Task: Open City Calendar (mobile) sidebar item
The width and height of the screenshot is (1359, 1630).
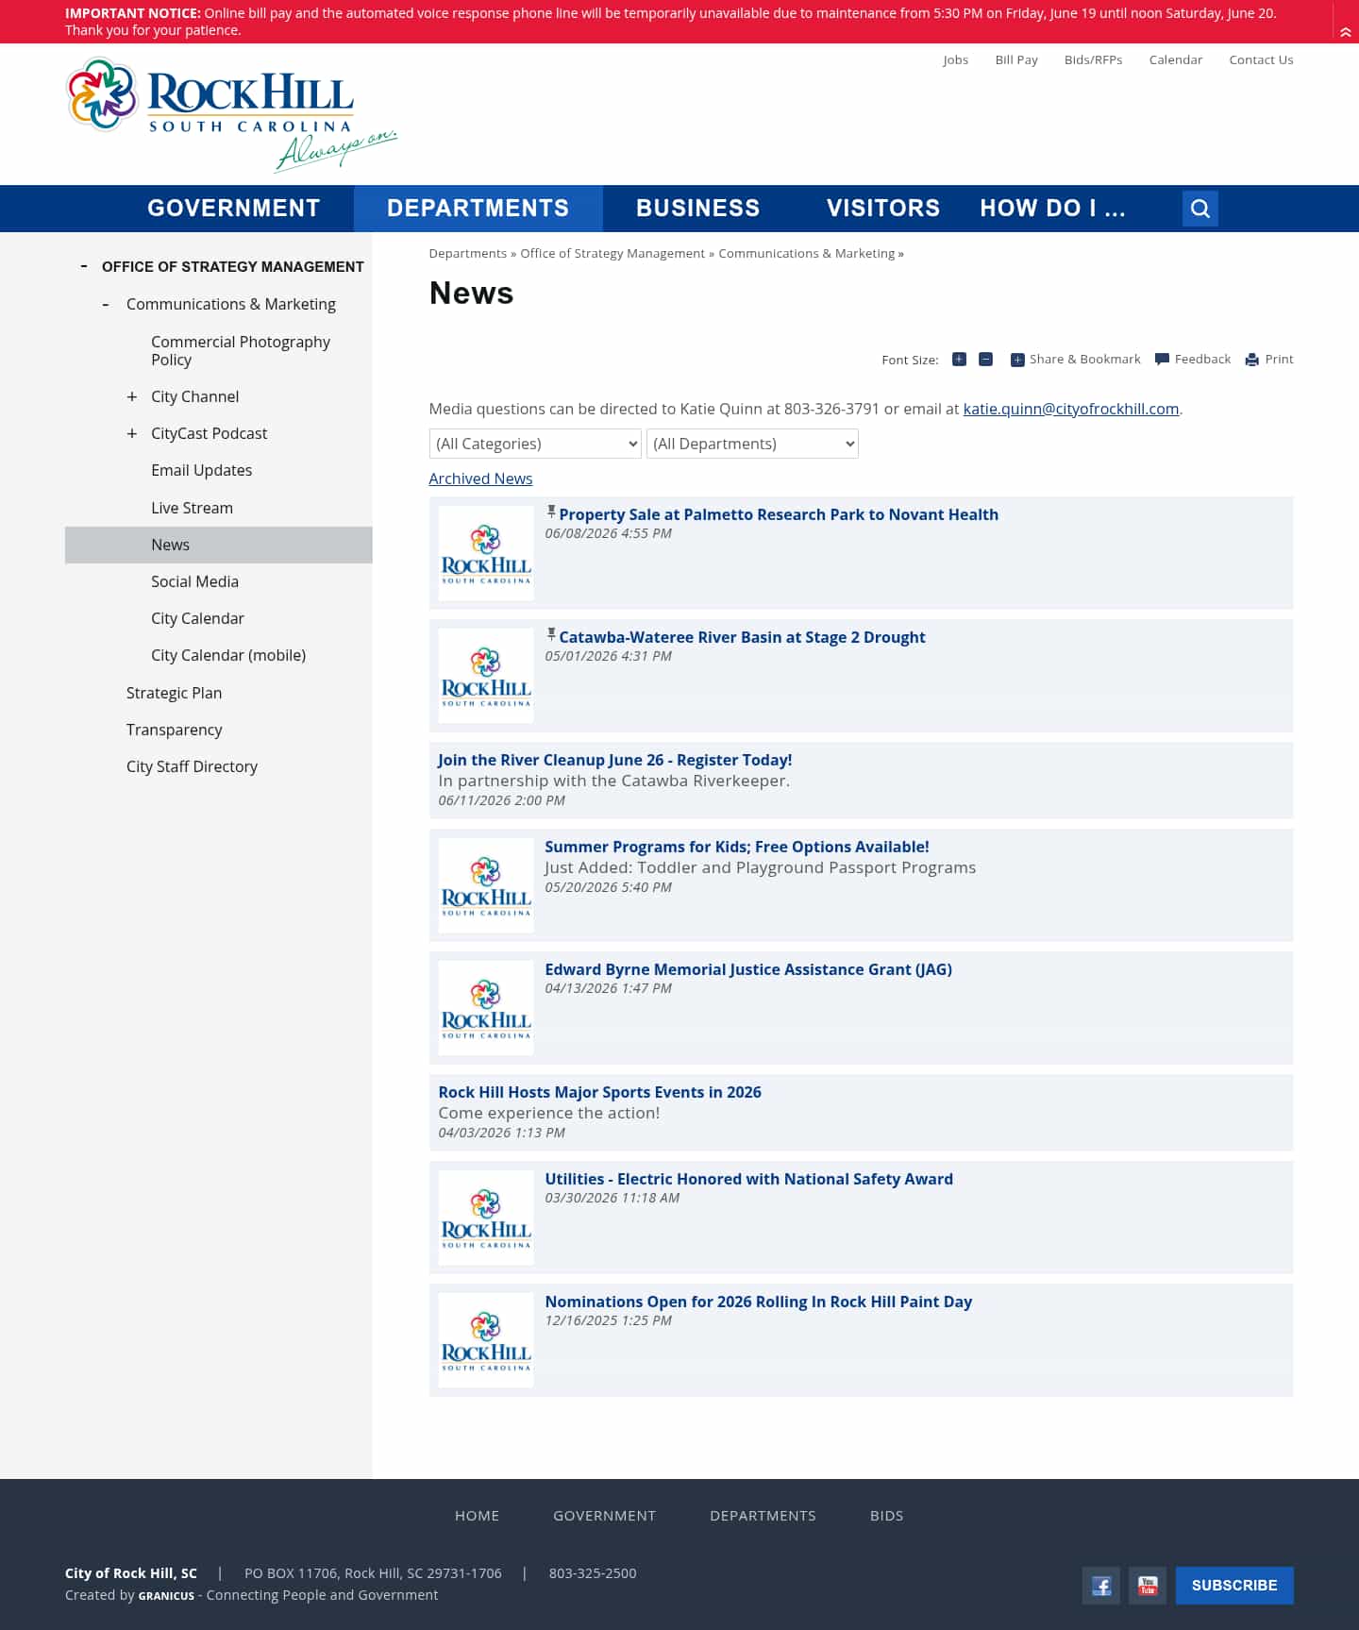Action: (x=228, y=655)
